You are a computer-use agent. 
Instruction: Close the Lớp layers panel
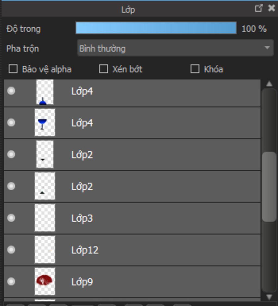(x=271, y=8)
